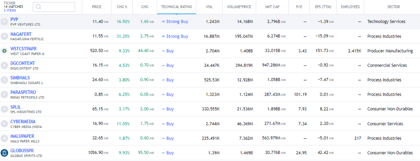Sort by VOL column header
420x161 pixels.
[x=209, y=7]
